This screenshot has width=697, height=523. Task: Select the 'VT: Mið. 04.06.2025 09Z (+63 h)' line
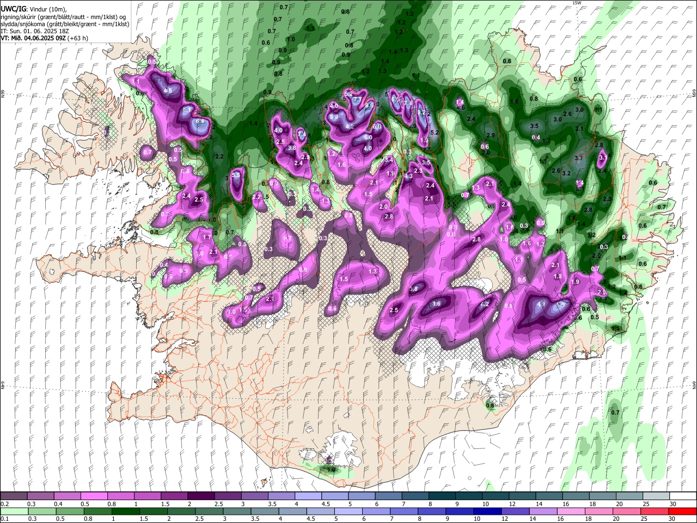click(x=45, y=38)
